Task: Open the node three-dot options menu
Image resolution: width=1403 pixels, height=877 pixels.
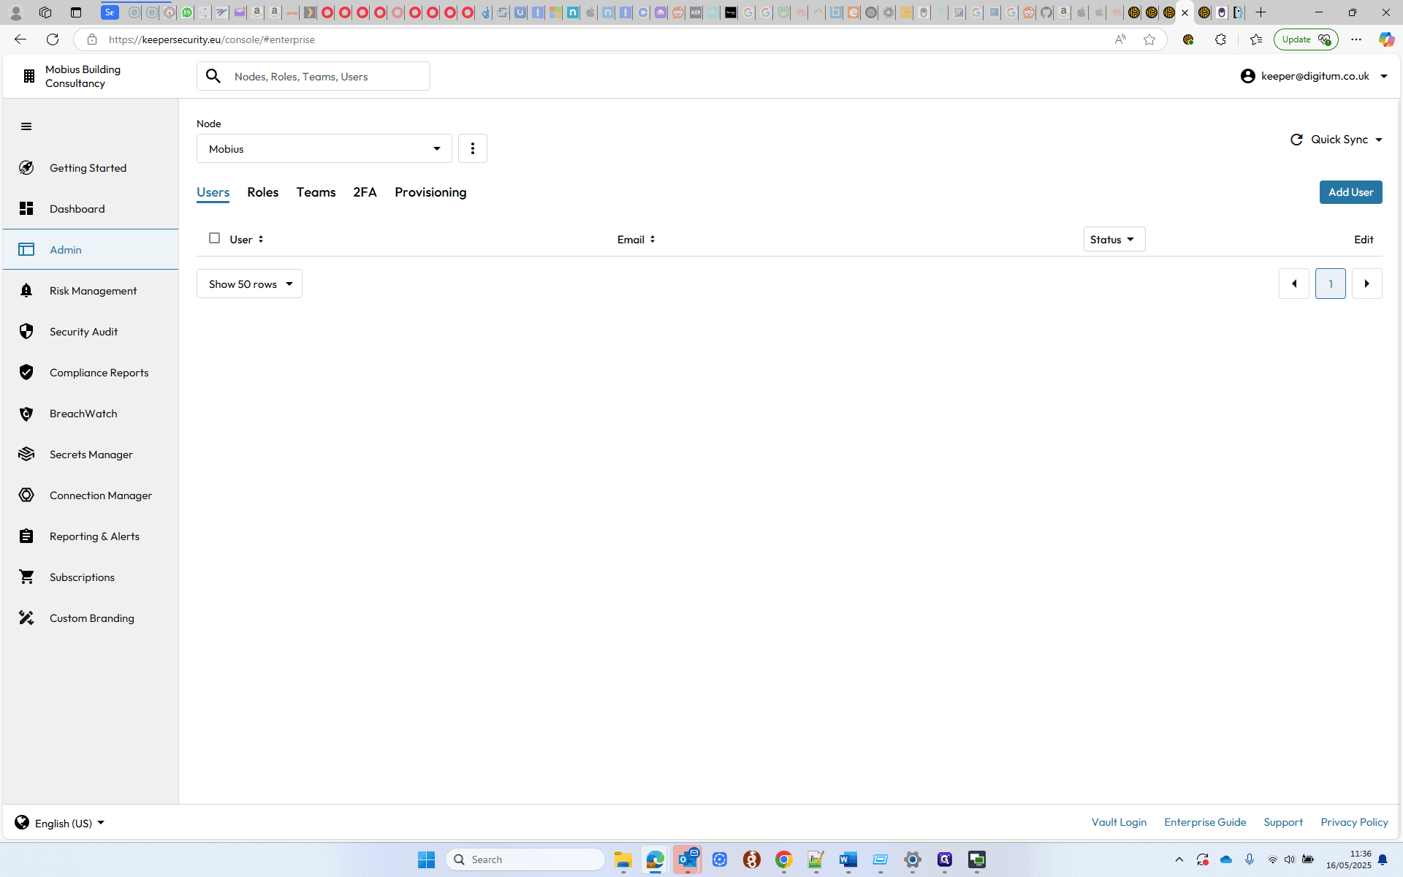Action: [x=473, y=148]
